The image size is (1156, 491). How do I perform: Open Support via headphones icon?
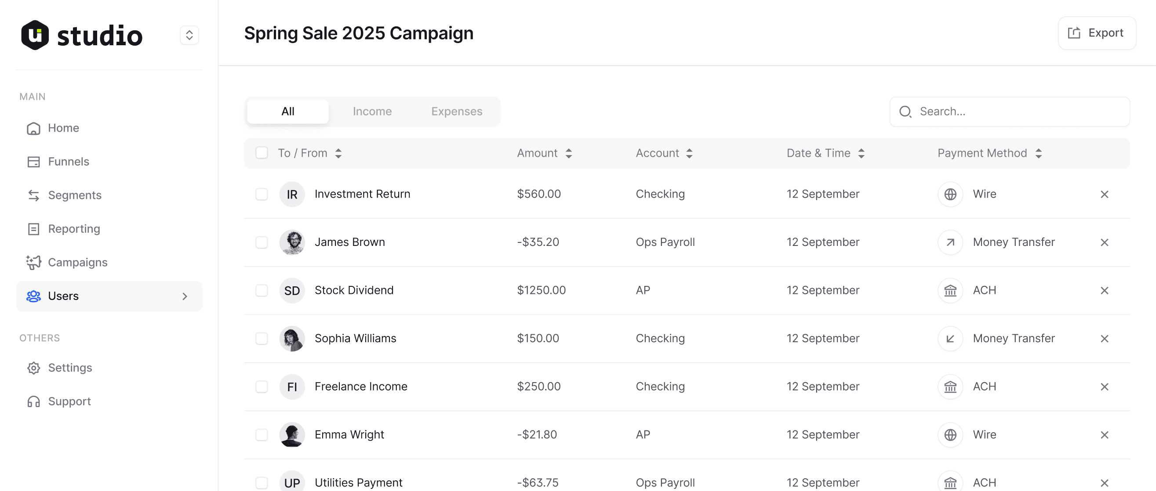pyautogui.click(x=34, y=401)
